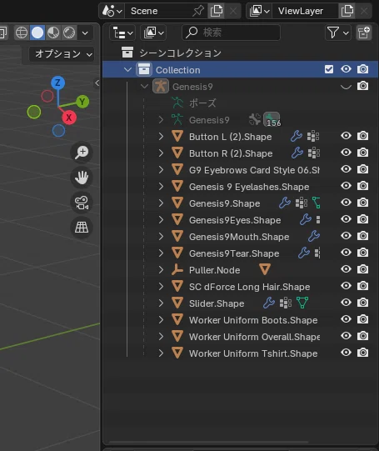Click the ViewLayer name field
The width and height of the screenshot is (379, 451).
coord(305,11)
